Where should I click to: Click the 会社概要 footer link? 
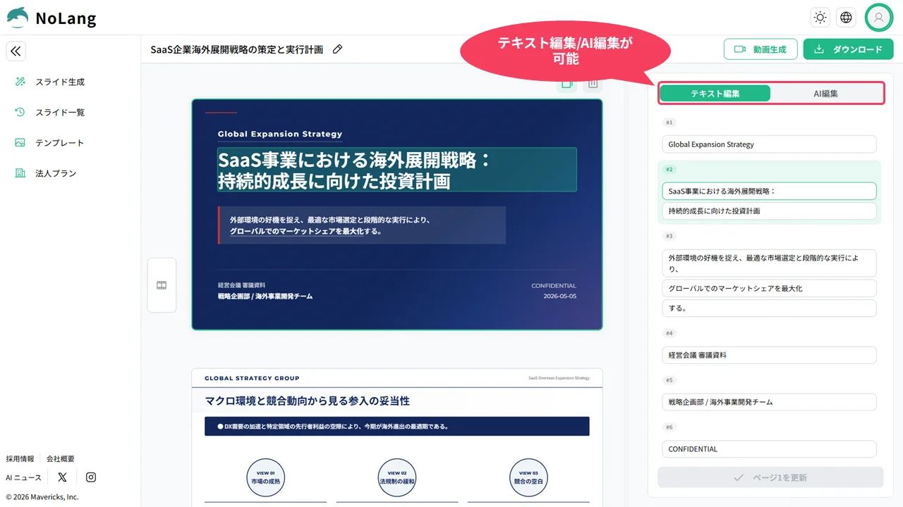(61, 458)
